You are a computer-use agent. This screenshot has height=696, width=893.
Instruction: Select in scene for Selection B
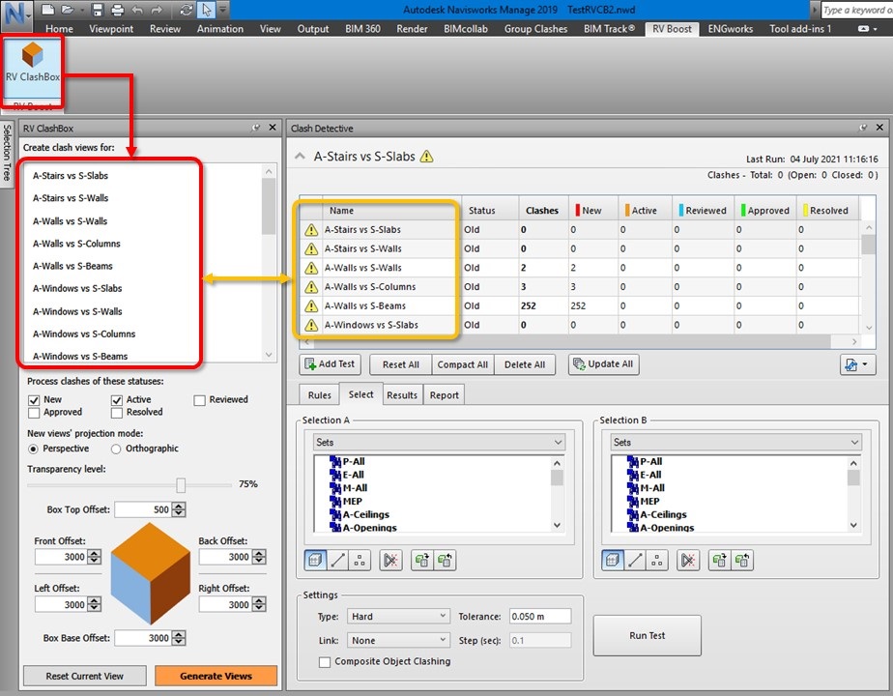[x=742, y=561]
